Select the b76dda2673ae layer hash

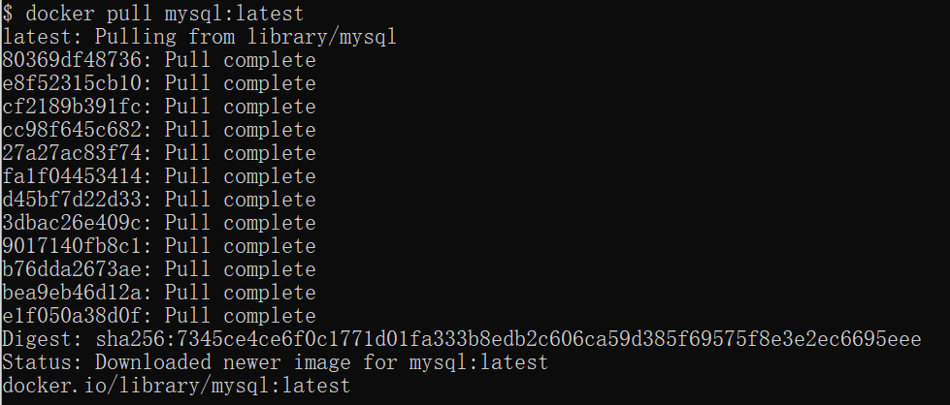tap(77, 269)
